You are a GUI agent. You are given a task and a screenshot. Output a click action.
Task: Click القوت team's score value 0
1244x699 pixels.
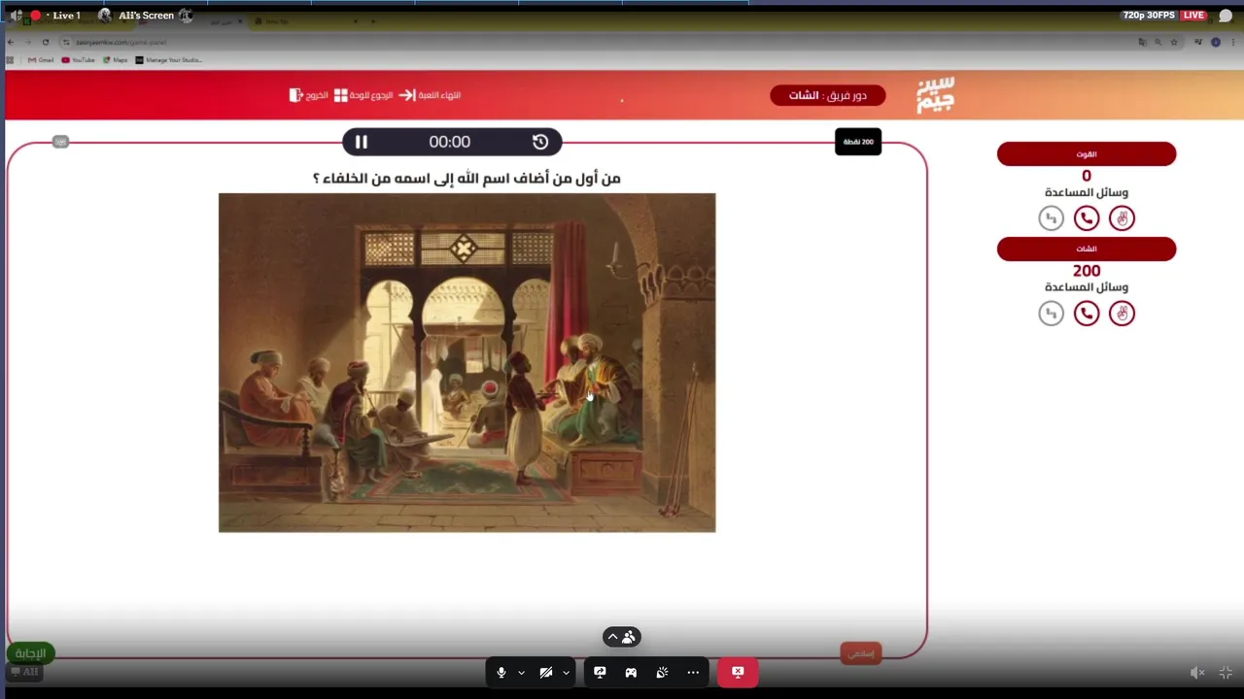[x=1087, y=176]
